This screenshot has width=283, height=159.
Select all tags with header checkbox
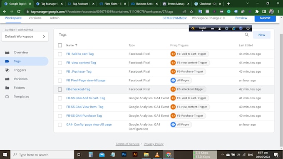coord(60,45)
